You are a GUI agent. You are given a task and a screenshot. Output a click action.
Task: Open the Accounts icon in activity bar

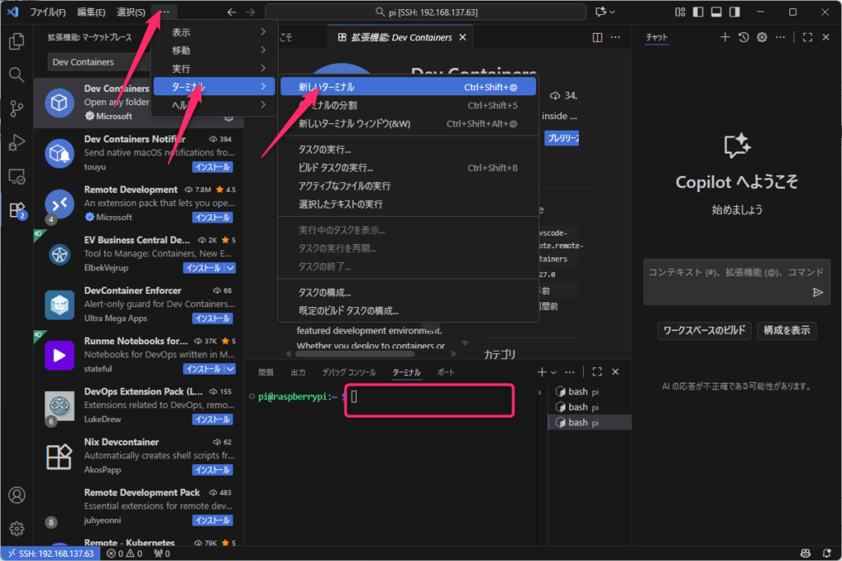[16, 495]
